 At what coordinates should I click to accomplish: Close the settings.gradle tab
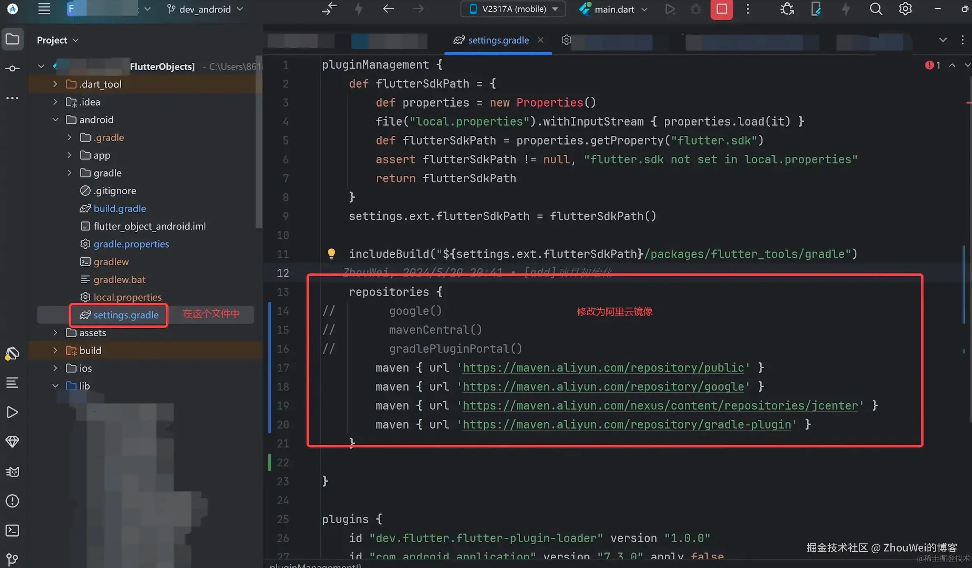[x=540, y=40]
